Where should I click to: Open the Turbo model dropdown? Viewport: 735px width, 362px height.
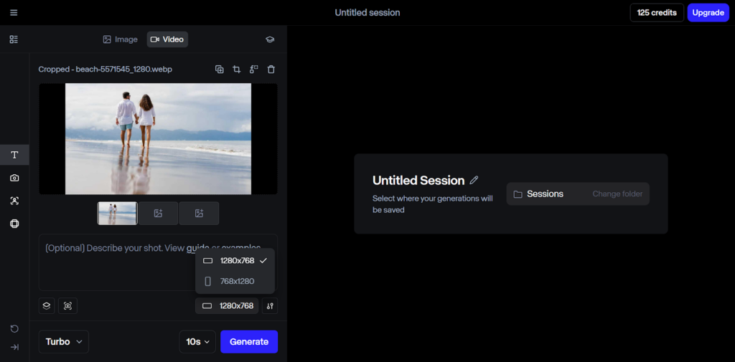64,342
